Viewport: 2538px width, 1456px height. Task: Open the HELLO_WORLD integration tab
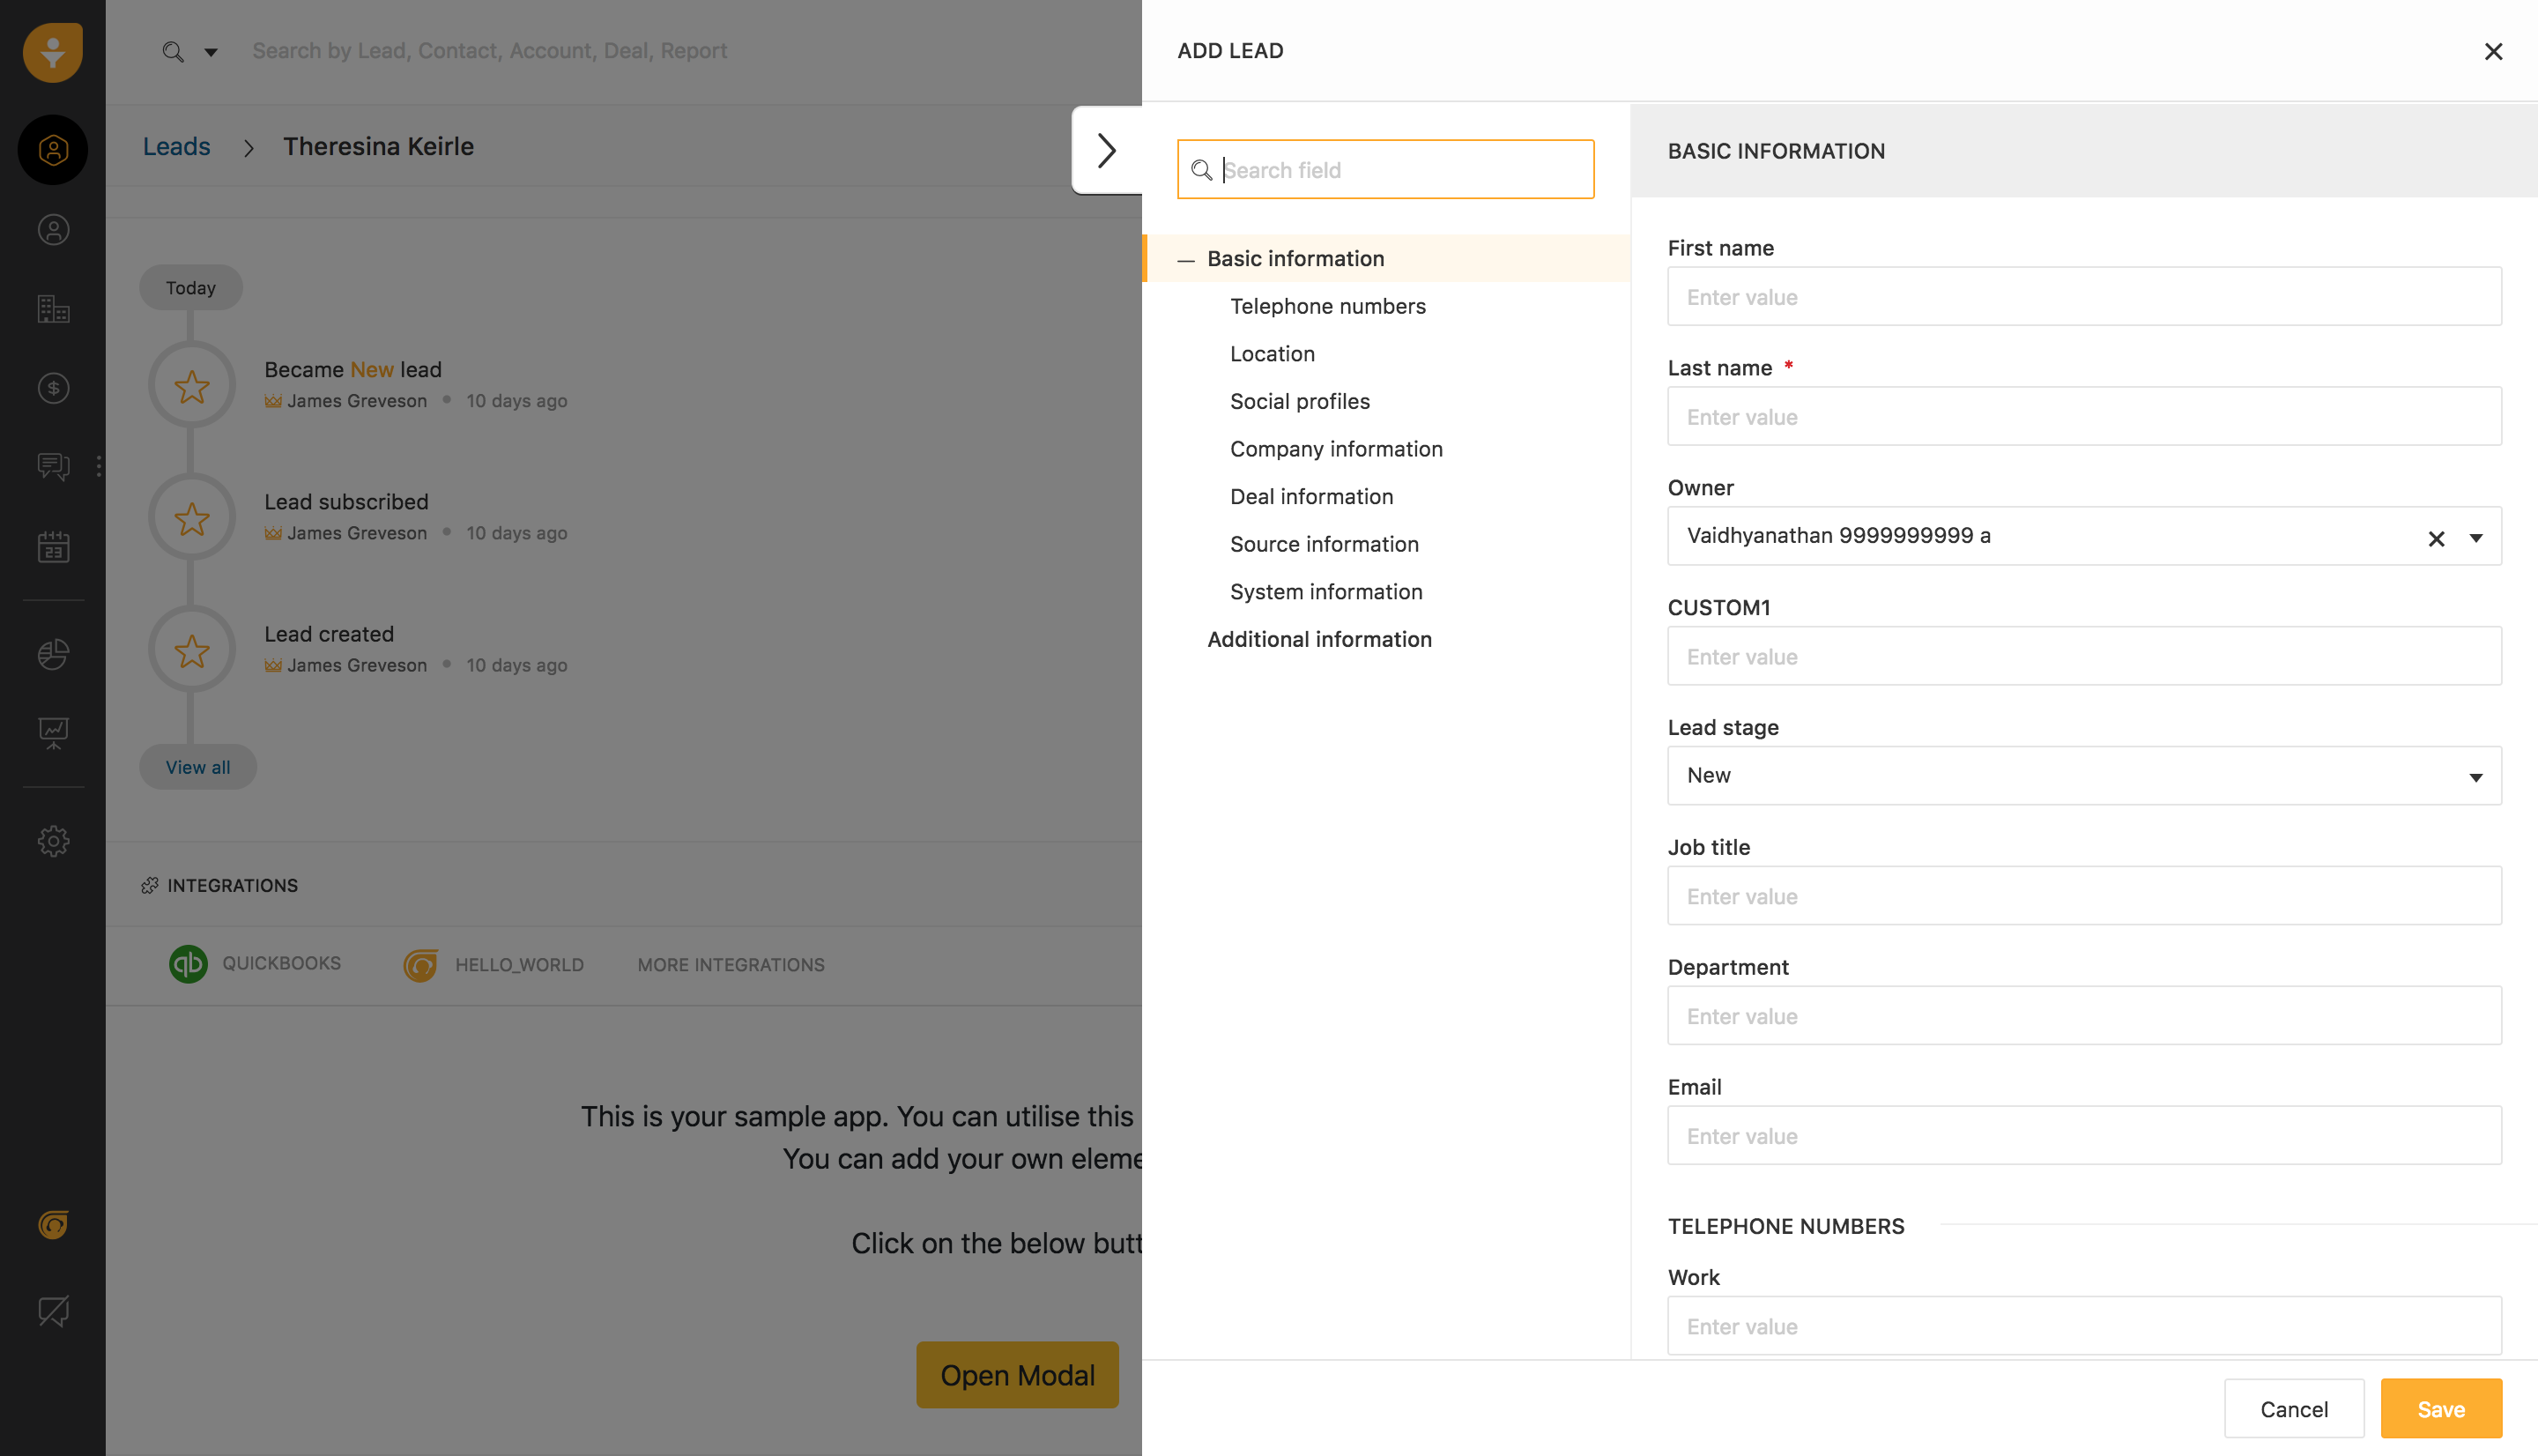point(493,965)
